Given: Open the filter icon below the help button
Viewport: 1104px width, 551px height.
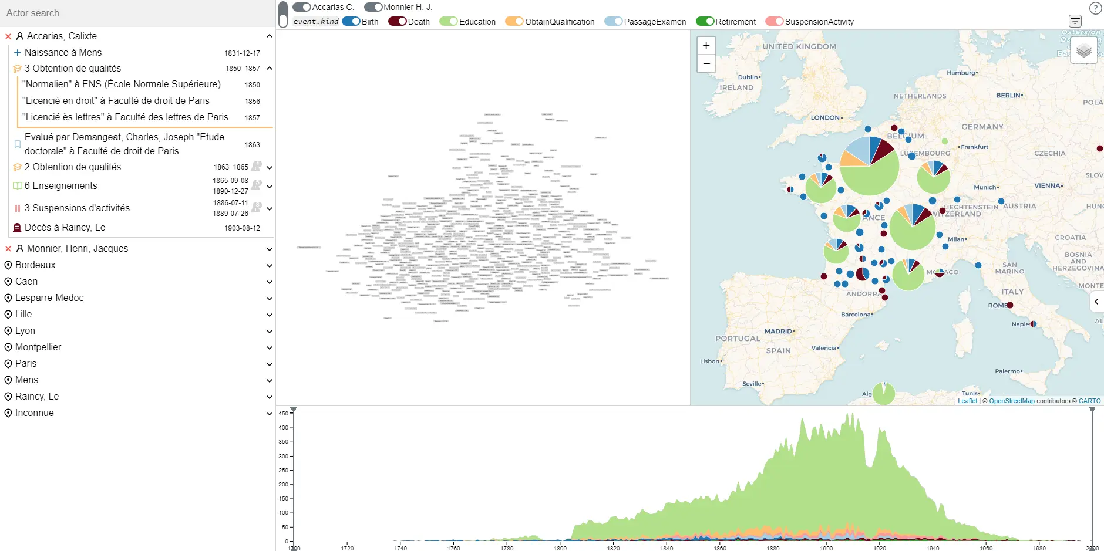Looking at the screenshot, I should (1075, 21).
